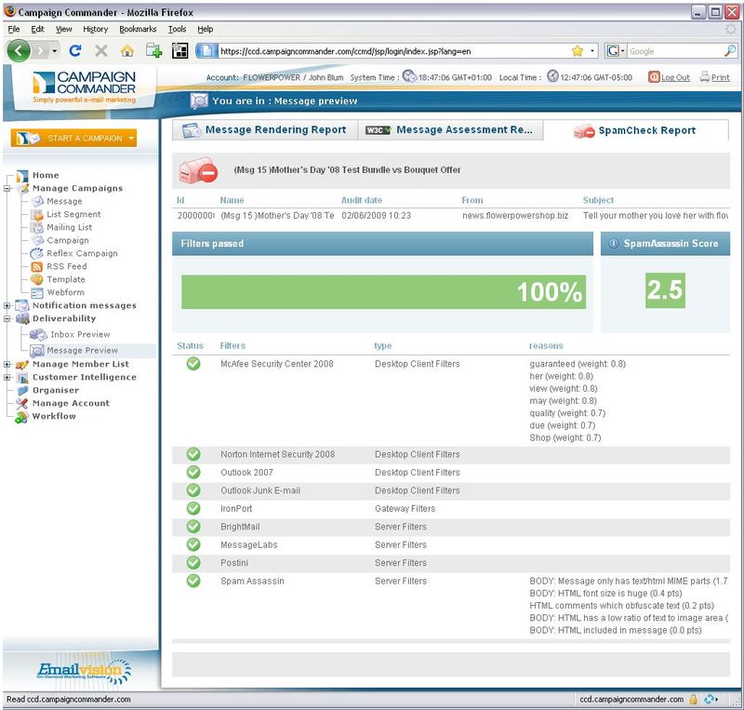Go to the browser home page icon

pos(127,50)
